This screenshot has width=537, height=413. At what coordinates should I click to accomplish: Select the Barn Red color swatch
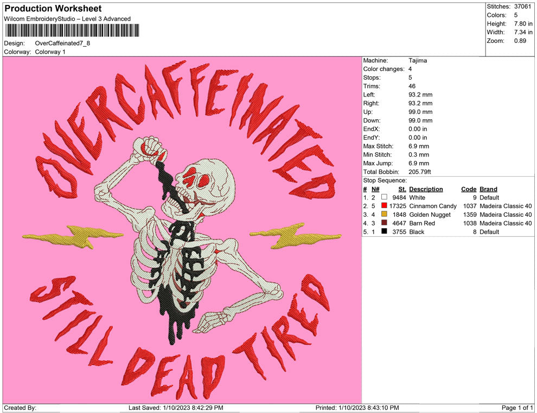[x=384, y=223]
